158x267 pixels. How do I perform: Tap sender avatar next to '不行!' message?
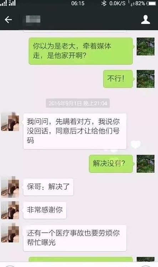pos(146,79)
